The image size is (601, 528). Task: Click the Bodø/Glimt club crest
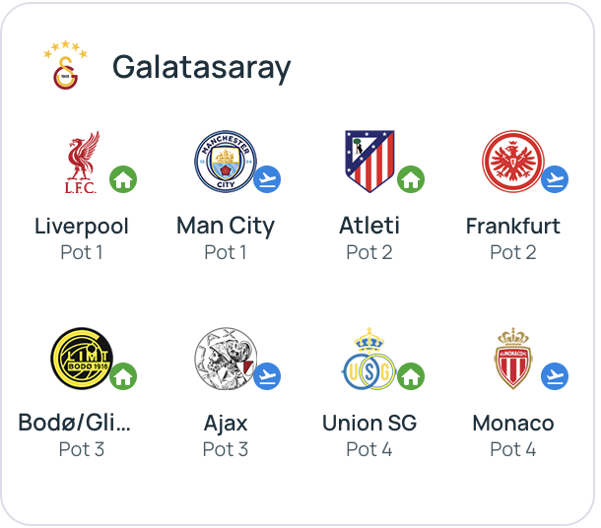[81, 359]
